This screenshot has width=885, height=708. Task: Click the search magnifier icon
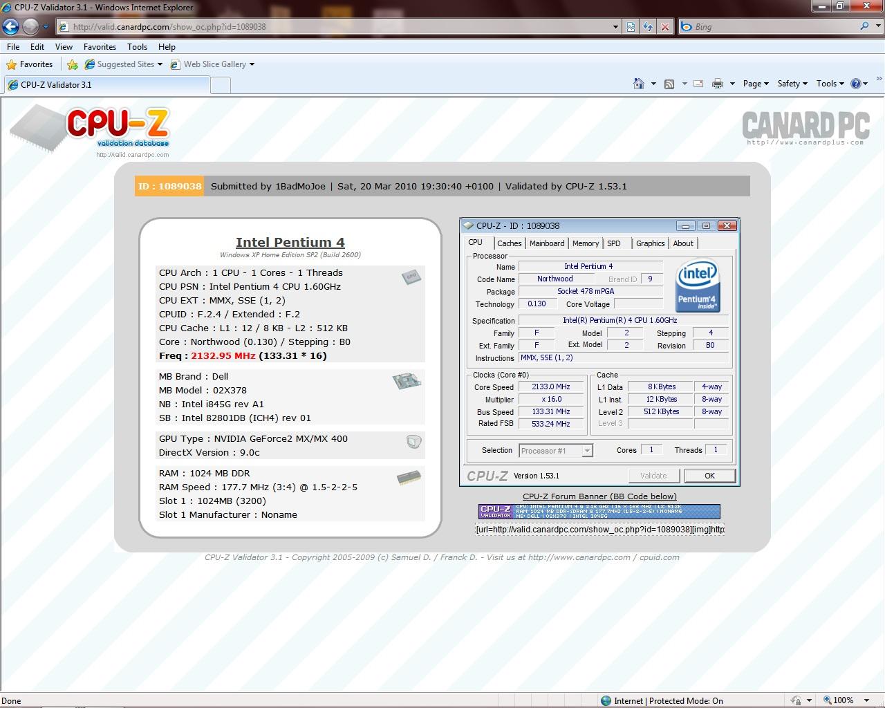click(x=864, y=26)
